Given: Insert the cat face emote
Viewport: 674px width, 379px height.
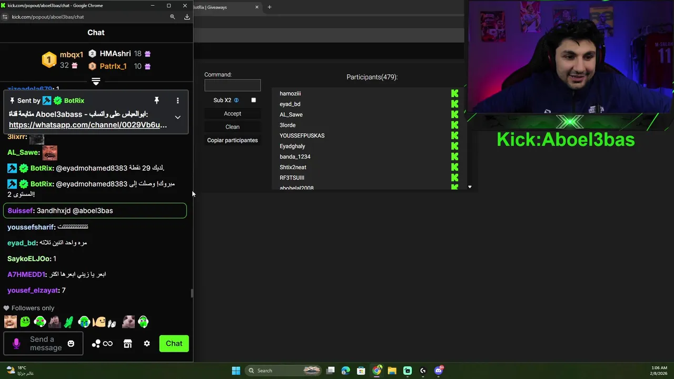Looking at the screenshot, I should click(x=128, y=322).
